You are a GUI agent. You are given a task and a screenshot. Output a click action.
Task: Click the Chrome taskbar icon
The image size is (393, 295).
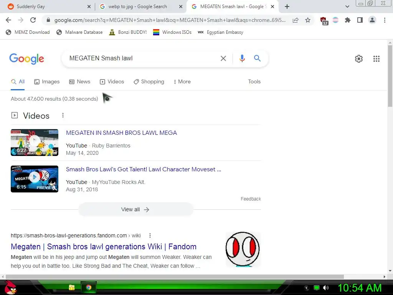(x=89, y=287)
